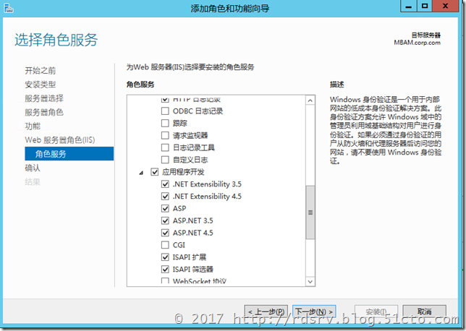Screen dimensions: 466x331
Task: Uncheck .NET Extensibility 3.5
Action: click(x=165, y=184)
